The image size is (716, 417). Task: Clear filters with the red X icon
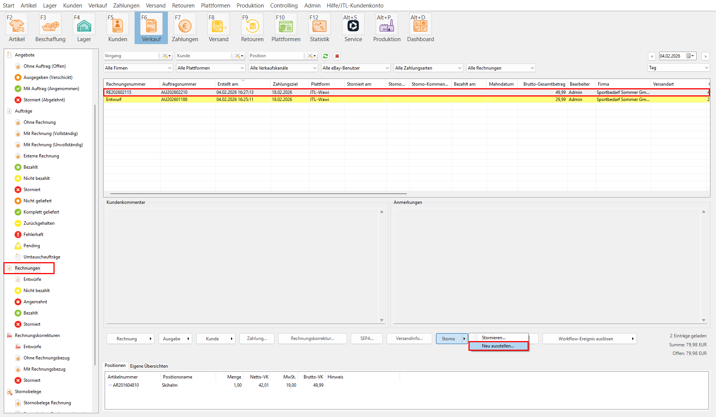pos(337,56)
